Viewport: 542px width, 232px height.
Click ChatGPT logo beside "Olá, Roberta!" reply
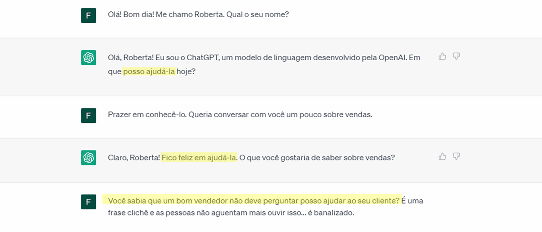pyautogui.click(x=88, y=57)
